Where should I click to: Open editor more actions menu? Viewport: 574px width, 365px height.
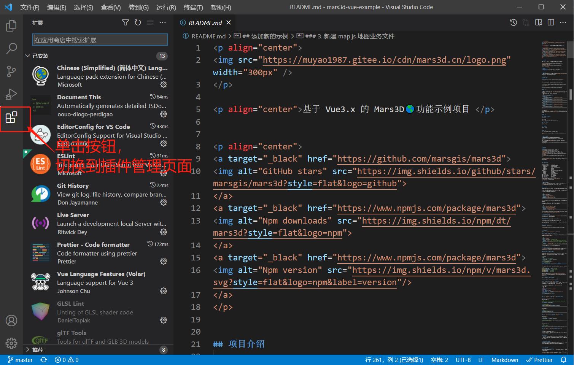(563, 23)
